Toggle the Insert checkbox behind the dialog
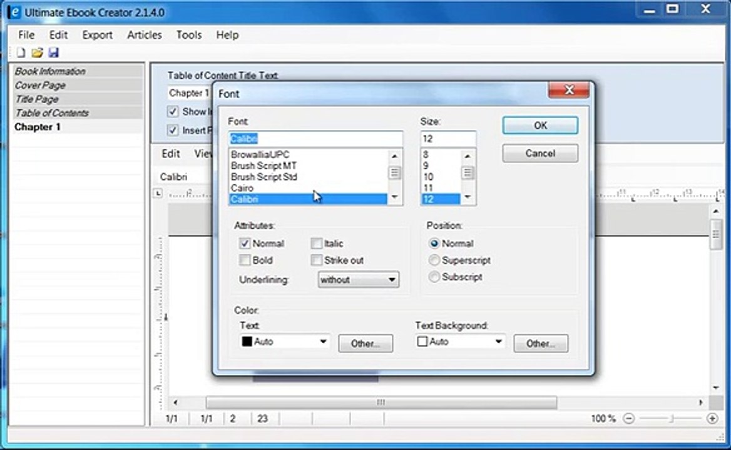 [173, 130]
